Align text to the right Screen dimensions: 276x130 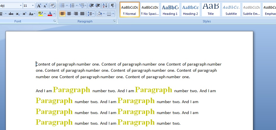(x=76, y=14)
